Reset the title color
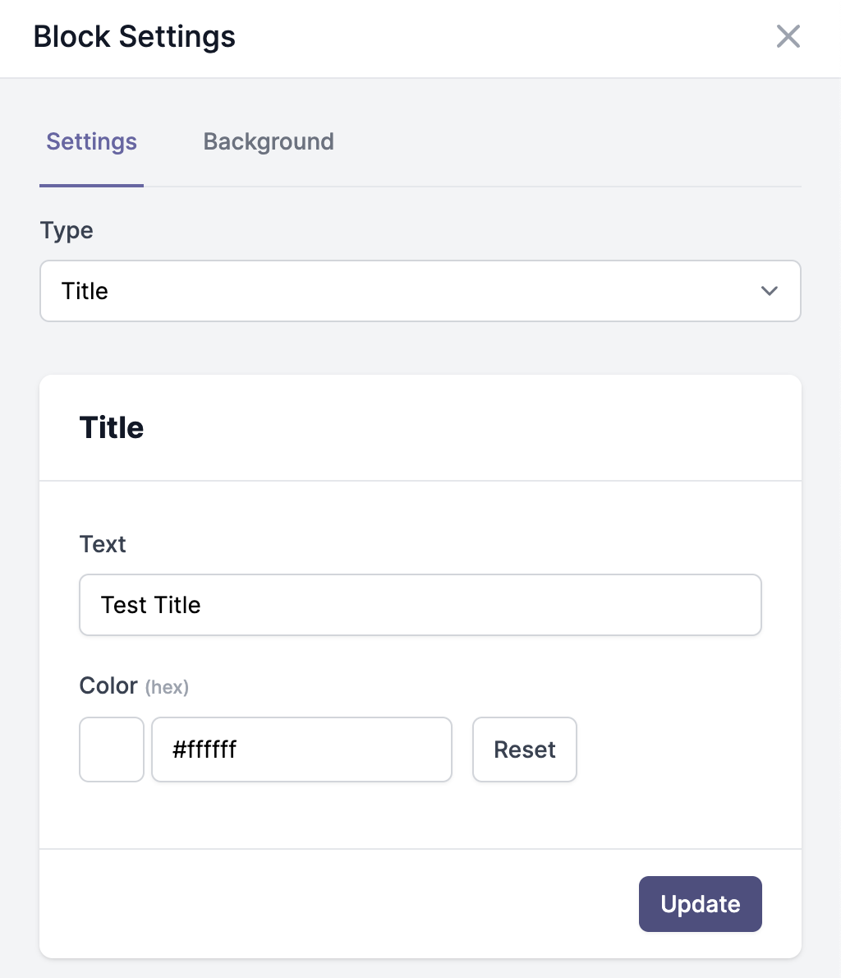The height and width of the screenshot is (978, 841). tap(524, 749)
